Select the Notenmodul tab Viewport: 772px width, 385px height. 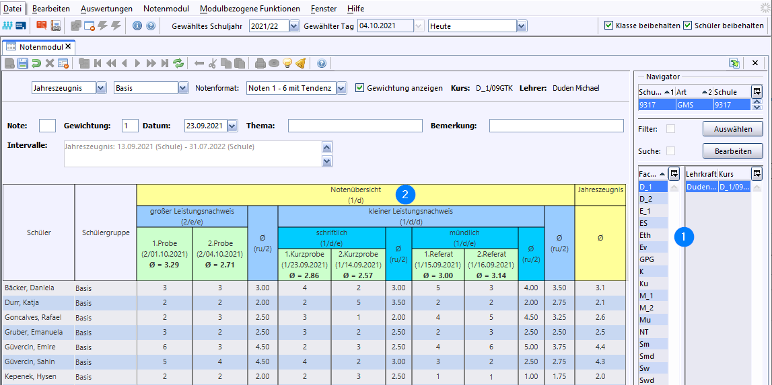point(38,47)
